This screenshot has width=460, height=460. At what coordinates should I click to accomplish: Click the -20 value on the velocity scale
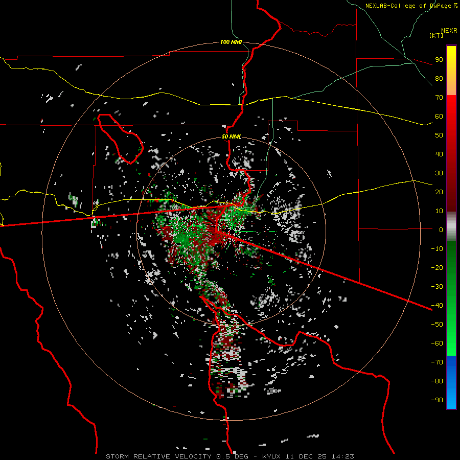(437, 267)
